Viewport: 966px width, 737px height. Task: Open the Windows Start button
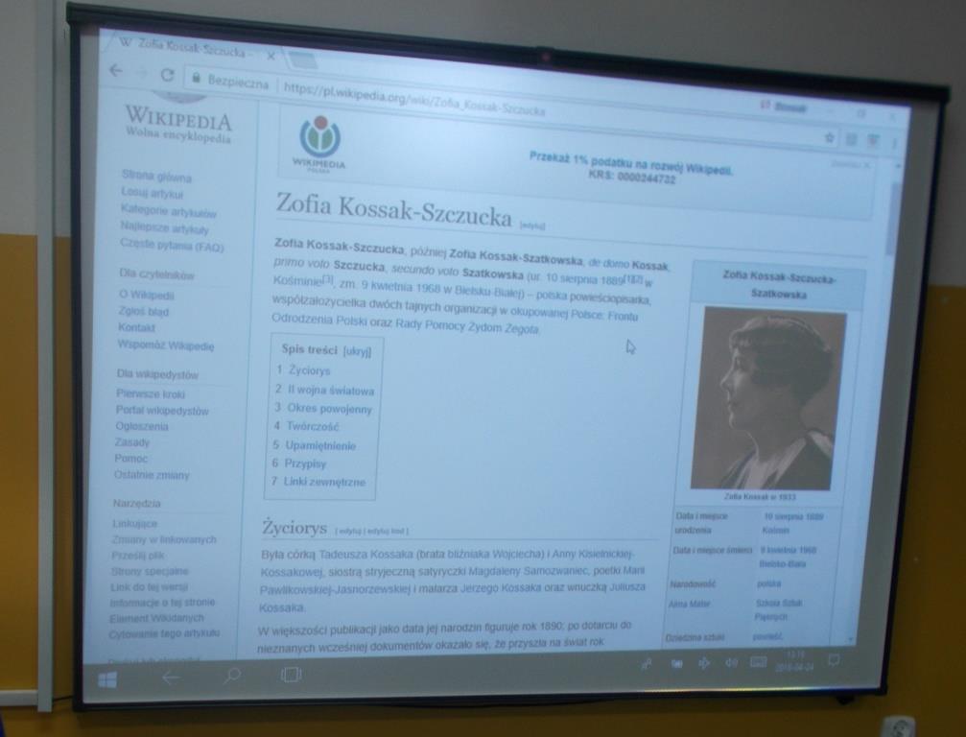(x=107, y=679)
